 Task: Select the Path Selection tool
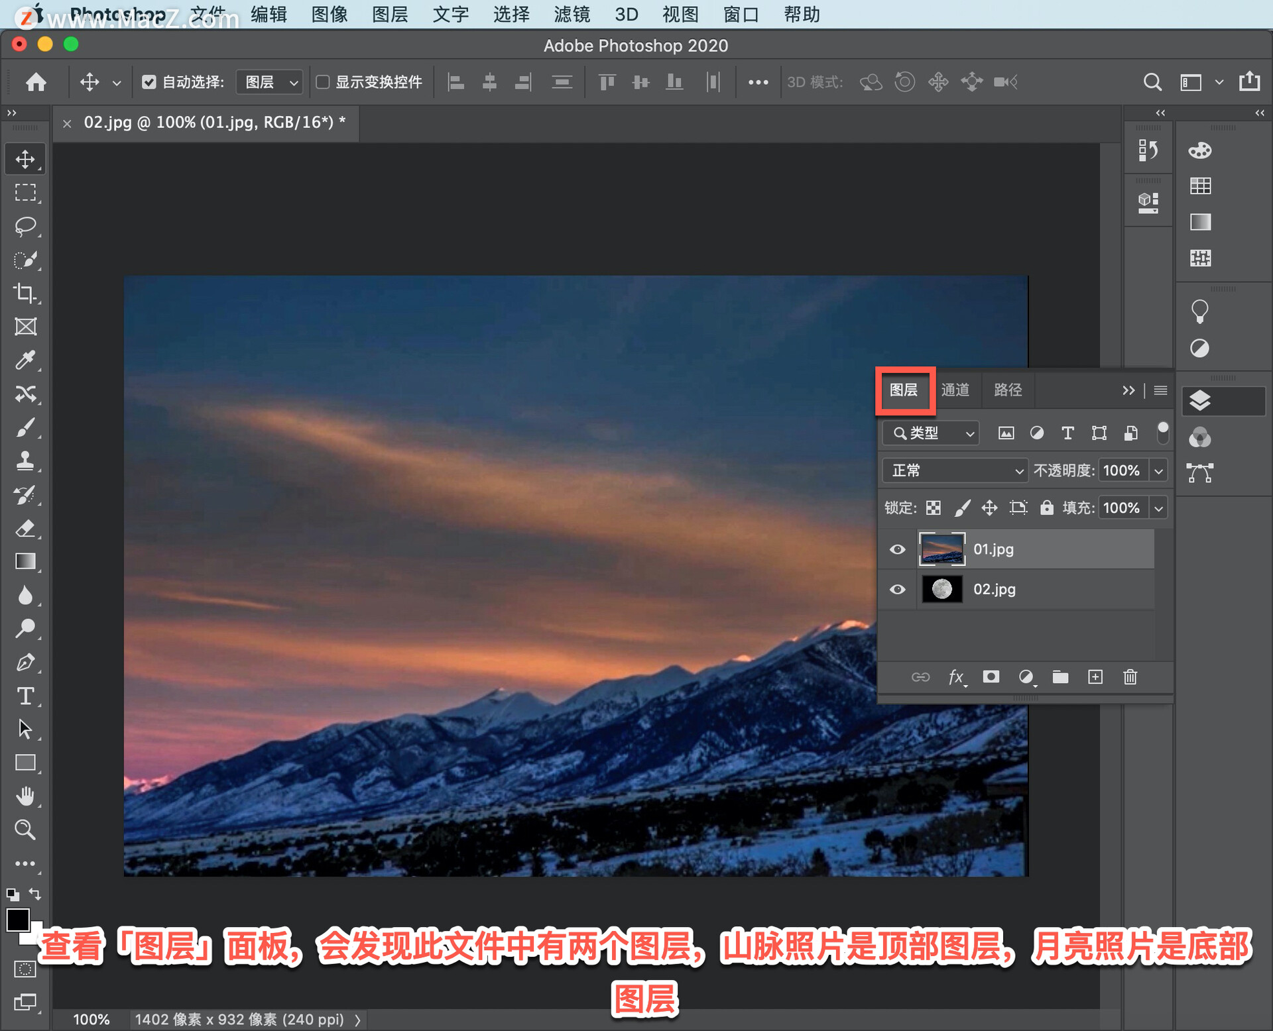click(x=25, y=729)
